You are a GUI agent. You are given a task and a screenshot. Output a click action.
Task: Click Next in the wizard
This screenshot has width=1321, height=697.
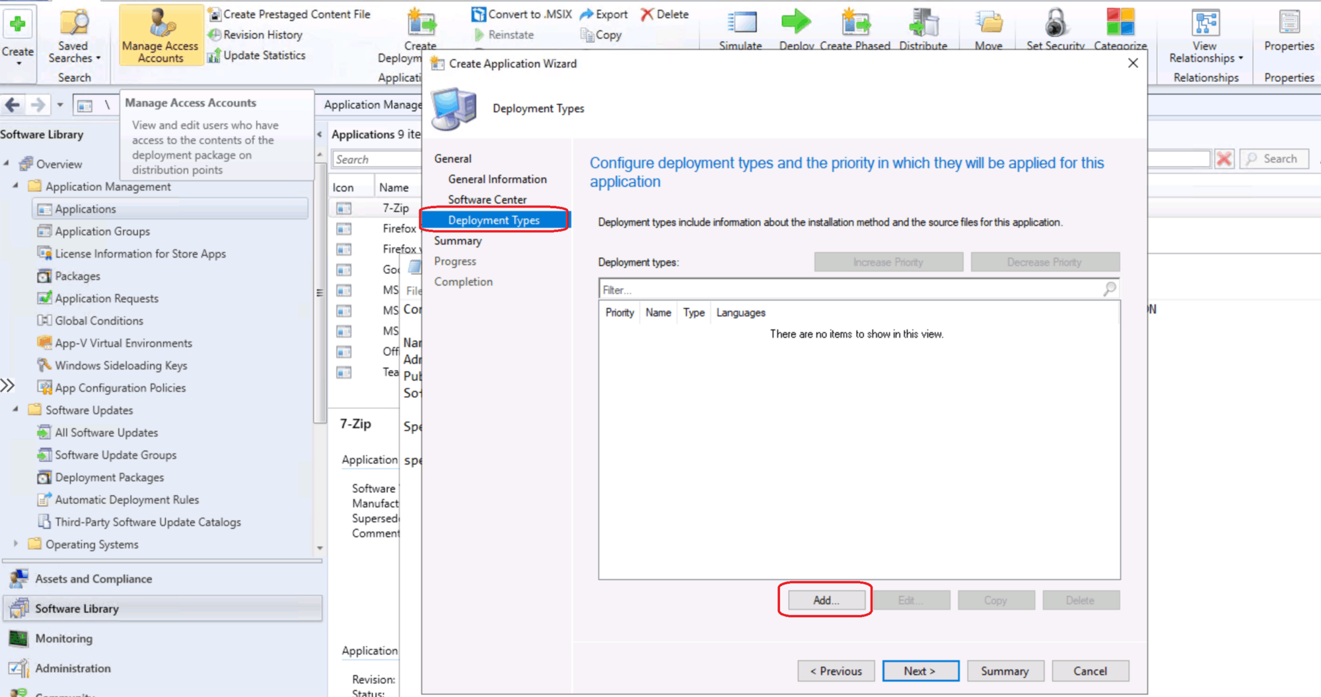pyautogui.click(x=920, y=671)
